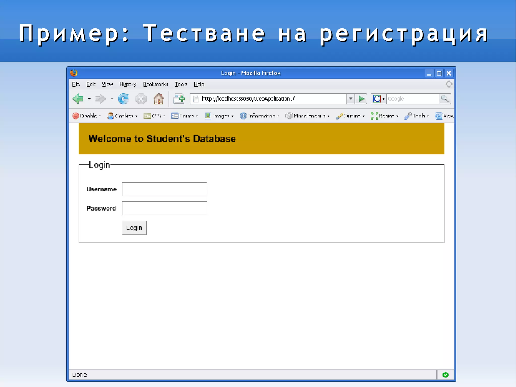Screen dimensions: 516x387
Task: Expand the Back button history arrow
Action: pos(89,99)
